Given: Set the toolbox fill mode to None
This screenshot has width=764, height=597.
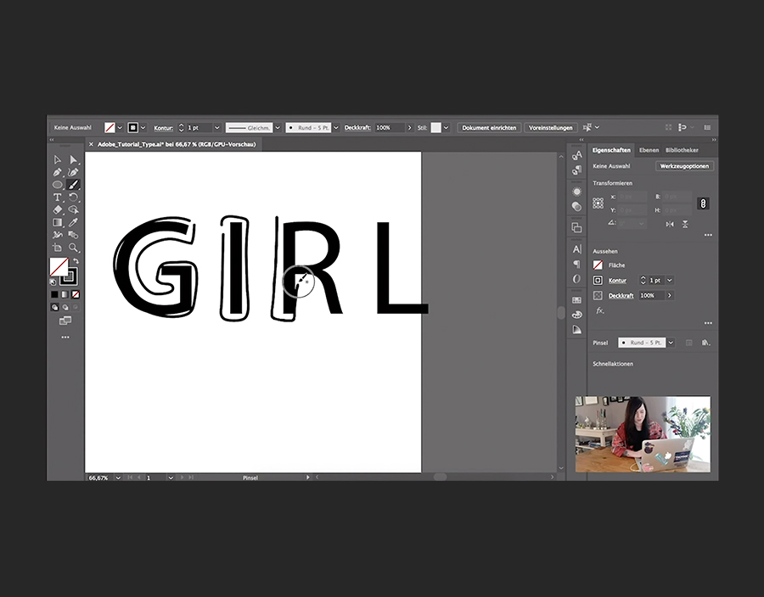Looking at the screenshot, I should point(76,294).
